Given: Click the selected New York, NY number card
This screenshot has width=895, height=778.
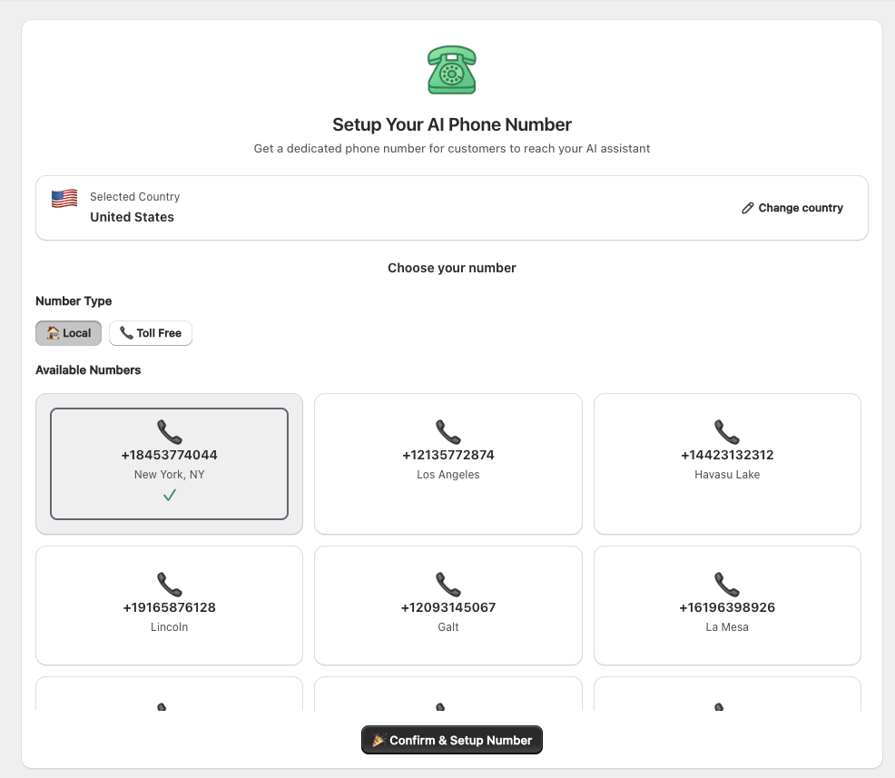Looking at the screenshot, I should point(170,463).
